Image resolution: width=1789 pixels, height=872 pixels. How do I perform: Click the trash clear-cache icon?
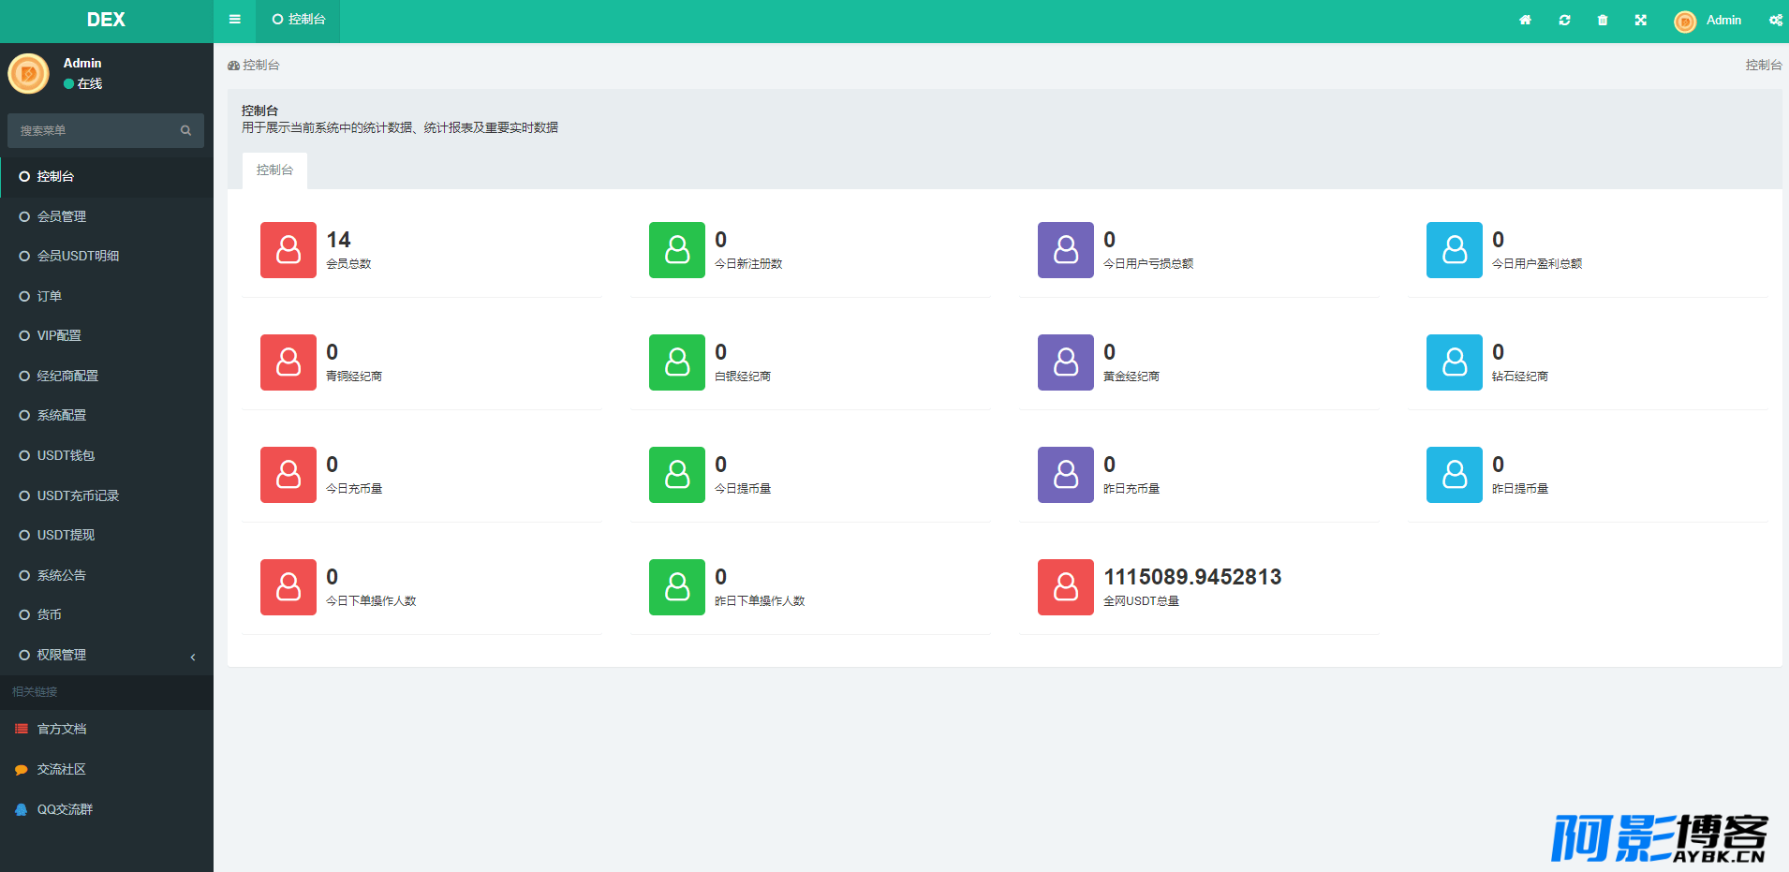point(1603,21)
